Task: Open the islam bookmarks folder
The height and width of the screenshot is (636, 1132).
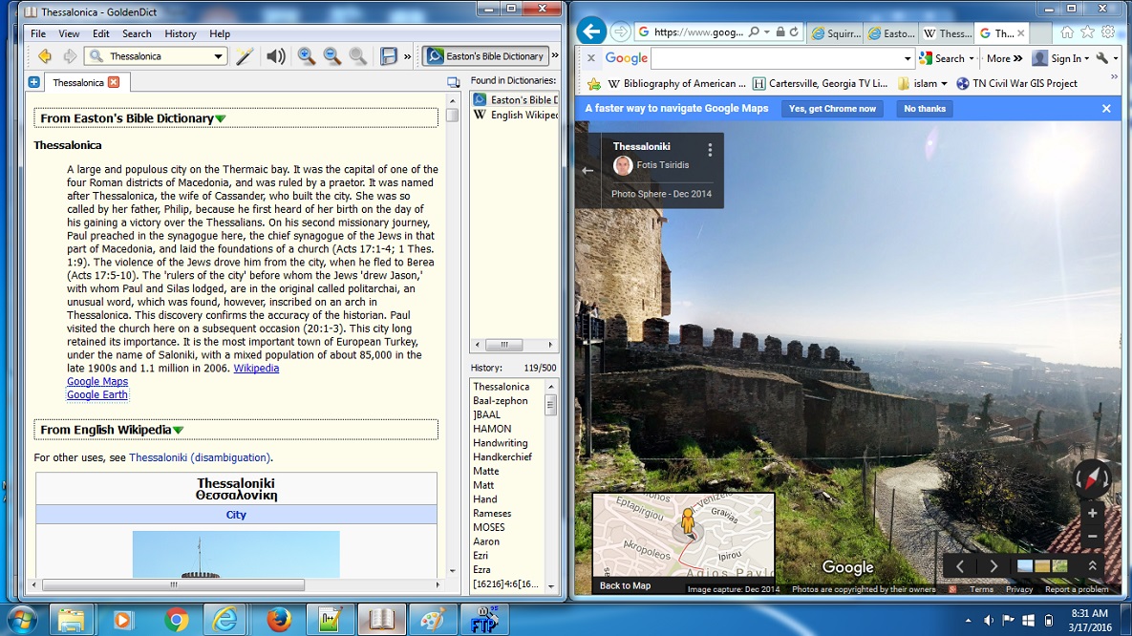Action: click(922, 84)
